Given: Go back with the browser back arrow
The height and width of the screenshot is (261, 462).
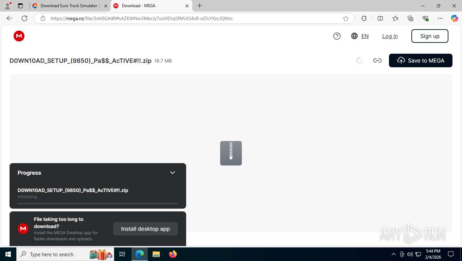Looking at the screenshot, I should coord(9,18).
